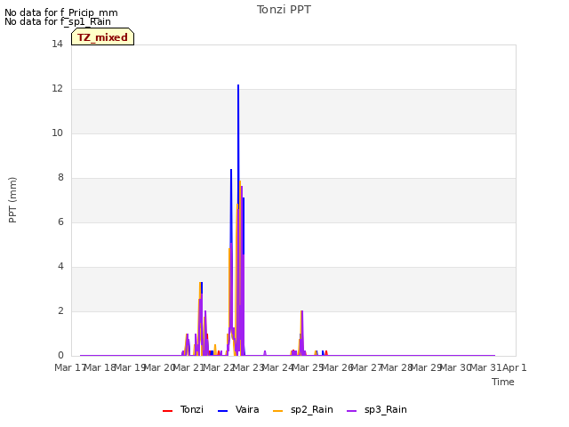Click the 12 y-axis tick label

pyautogui.click(x=57, y=89)
